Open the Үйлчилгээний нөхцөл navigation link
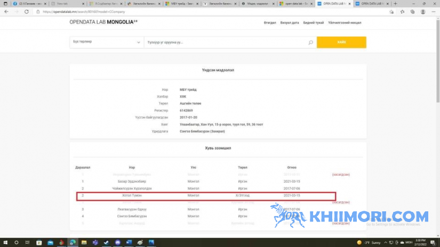Screen dimensions: 440x247 pos(345,23)
